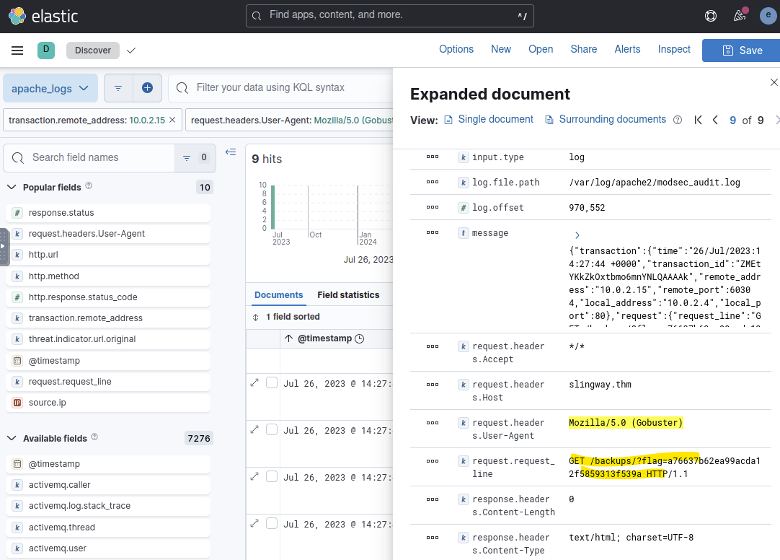Image resolution: width=780 pixels, height=560 pixels.
Task: Go to the first document page
Action: (x=698, y=120)
